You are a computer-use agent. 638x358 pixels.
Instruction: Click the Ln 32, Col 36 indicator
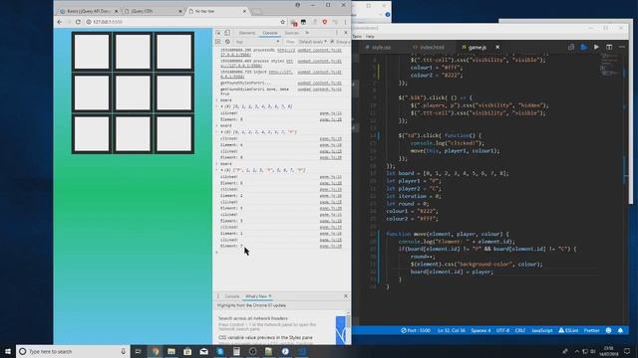tap(452, 331)
